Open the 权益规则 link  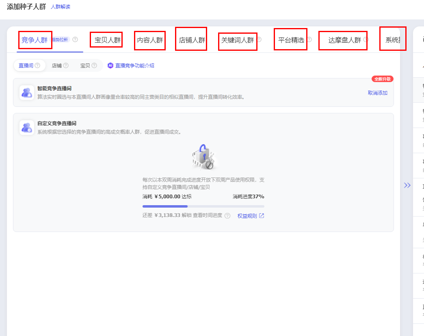coord(251,216)
